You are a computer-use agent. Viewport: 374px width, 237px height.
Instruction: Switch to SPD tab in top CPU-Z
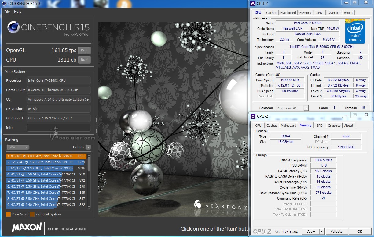(319, 13)
